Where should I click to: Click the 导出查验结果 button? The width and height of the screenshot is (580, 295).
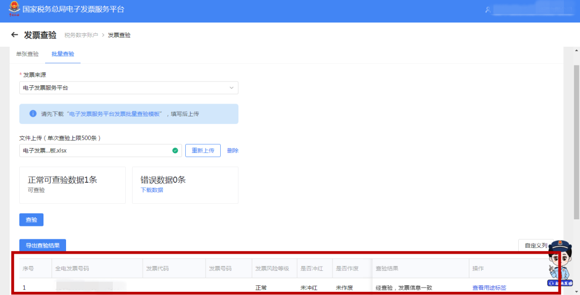pos(42,245)
